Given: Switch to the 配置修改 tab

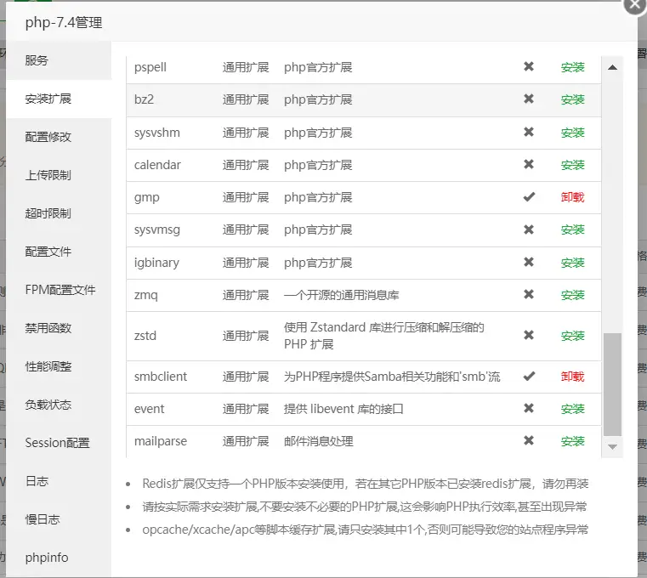Looking at the screenshot, I should (48, 137).
